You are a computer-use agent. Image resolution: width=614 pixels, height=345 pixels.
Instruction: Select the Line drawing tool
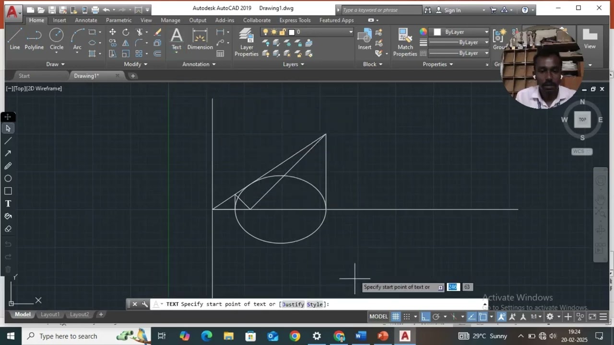(15, 39)
